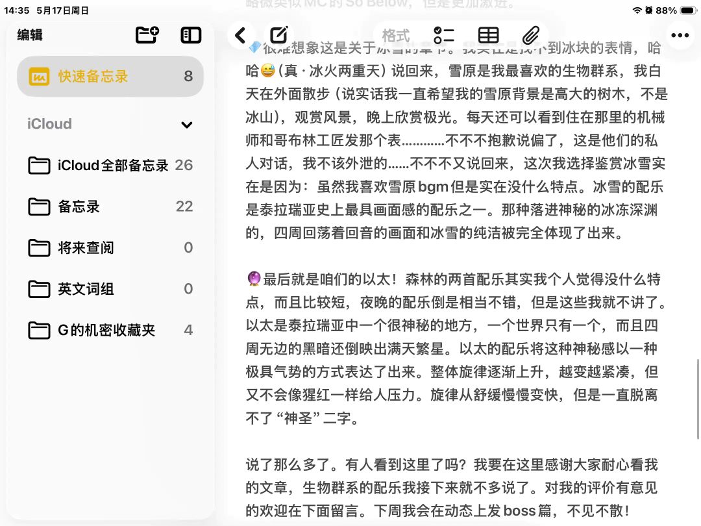Open the 英文词组 folder

click(110, 289)
